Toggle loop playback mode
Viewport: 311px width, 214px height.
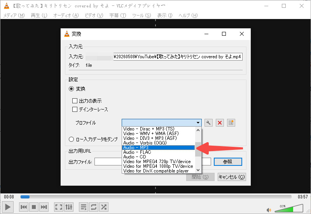click(94, 207)
